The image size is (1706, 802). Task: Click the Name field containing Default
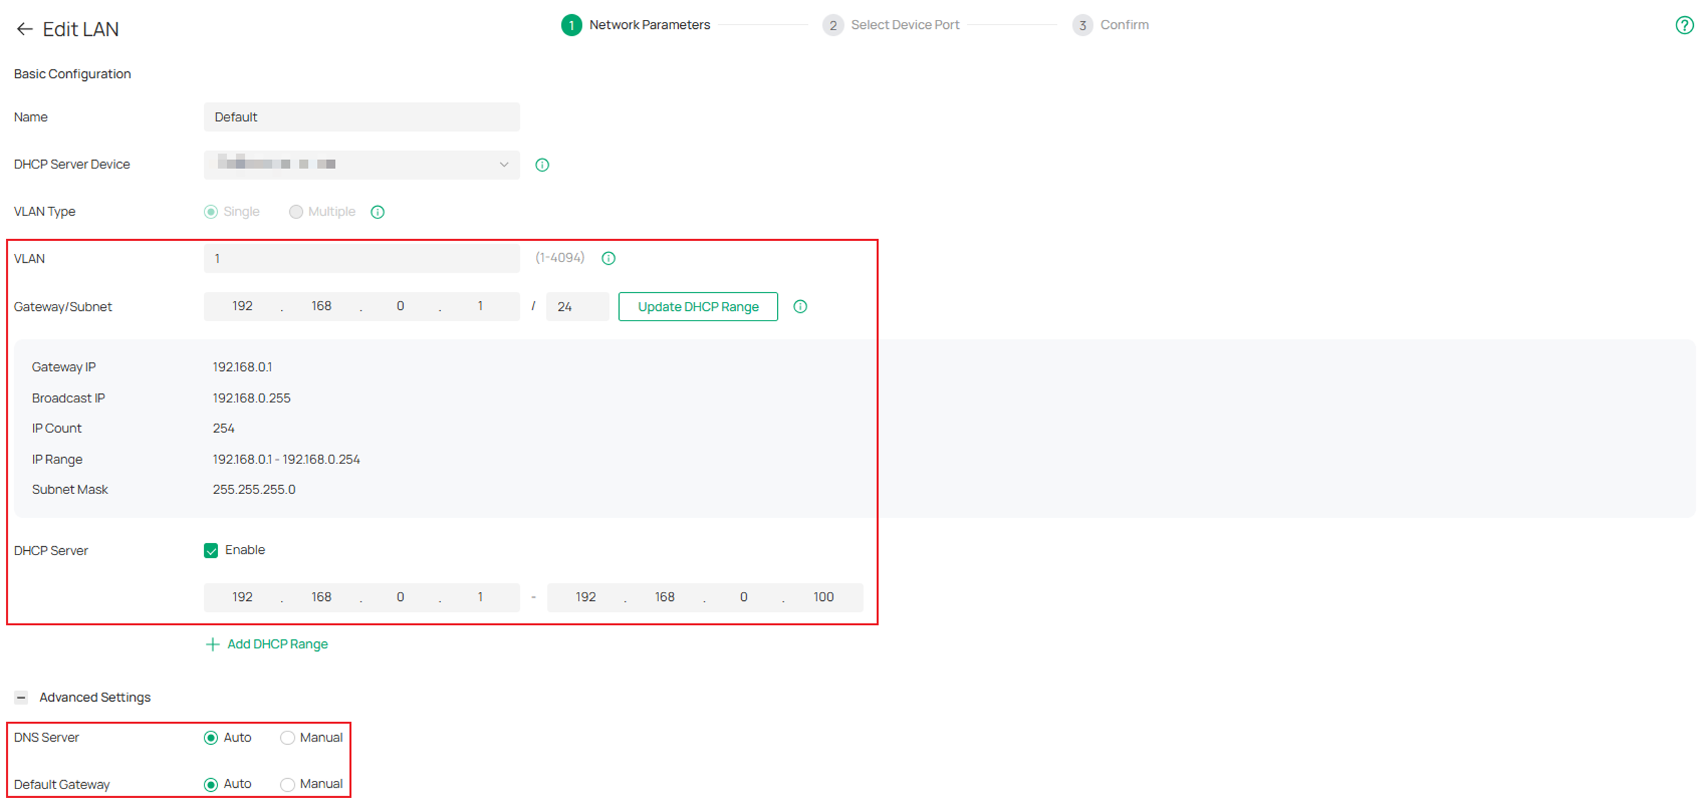click(x=362, y=117)
